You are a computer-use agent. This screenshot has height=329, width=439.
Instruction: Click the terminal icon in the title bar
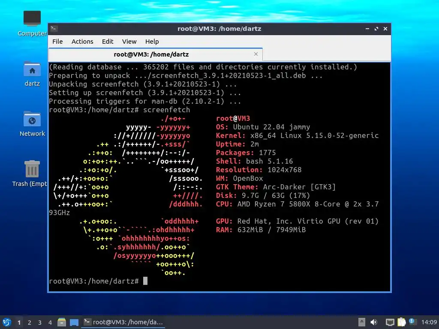click(x=54, y=28)
